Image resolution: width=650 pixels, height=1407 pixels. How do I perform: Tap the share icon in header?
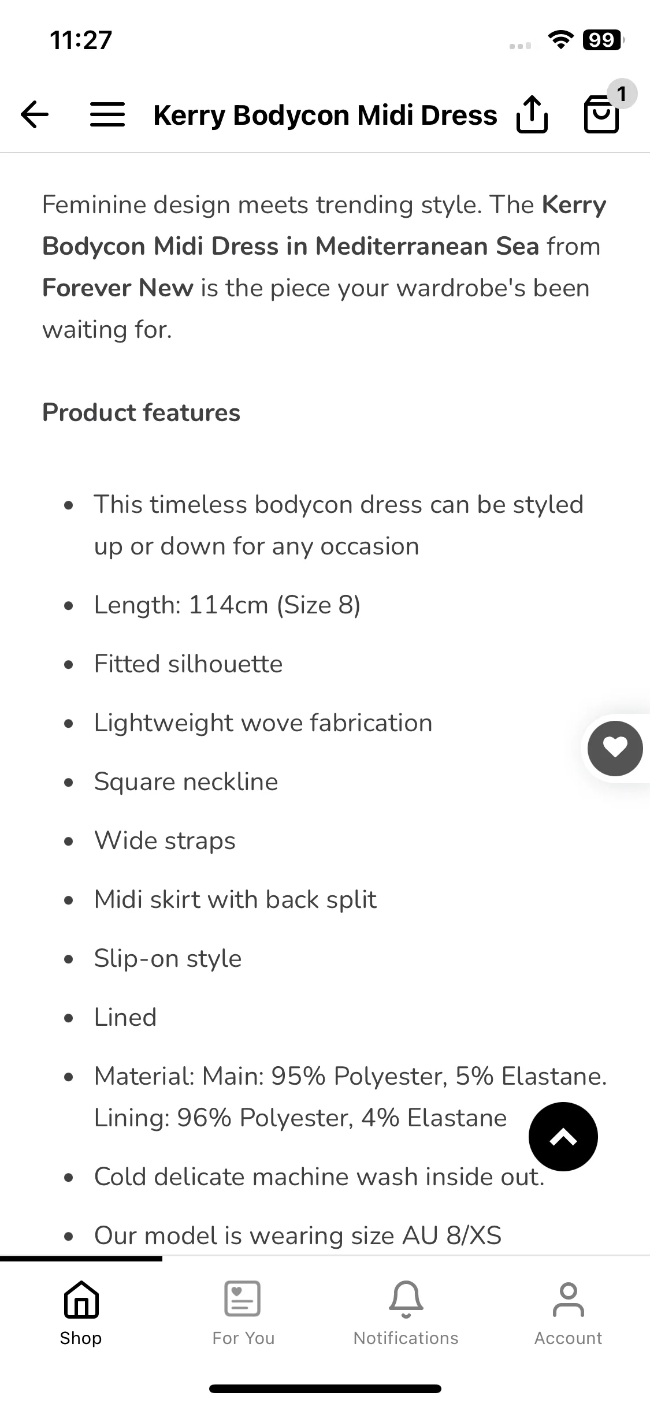532,114
